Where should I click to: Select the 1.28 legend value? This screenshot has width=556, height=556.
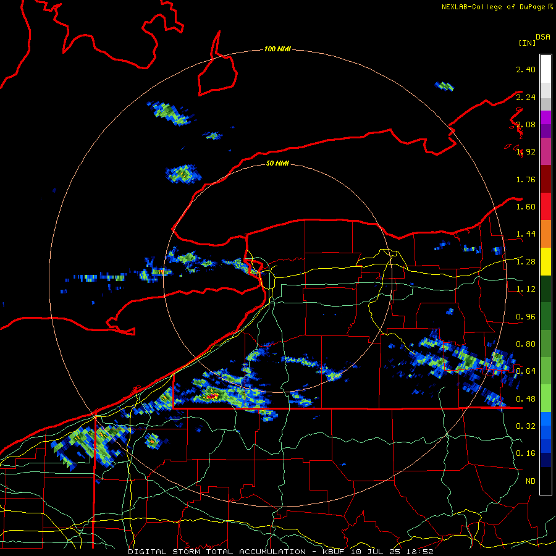coord(526,262)
